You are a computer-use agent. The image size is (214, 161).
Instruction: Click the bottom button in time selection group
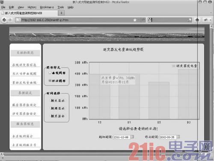click(58, 116)
